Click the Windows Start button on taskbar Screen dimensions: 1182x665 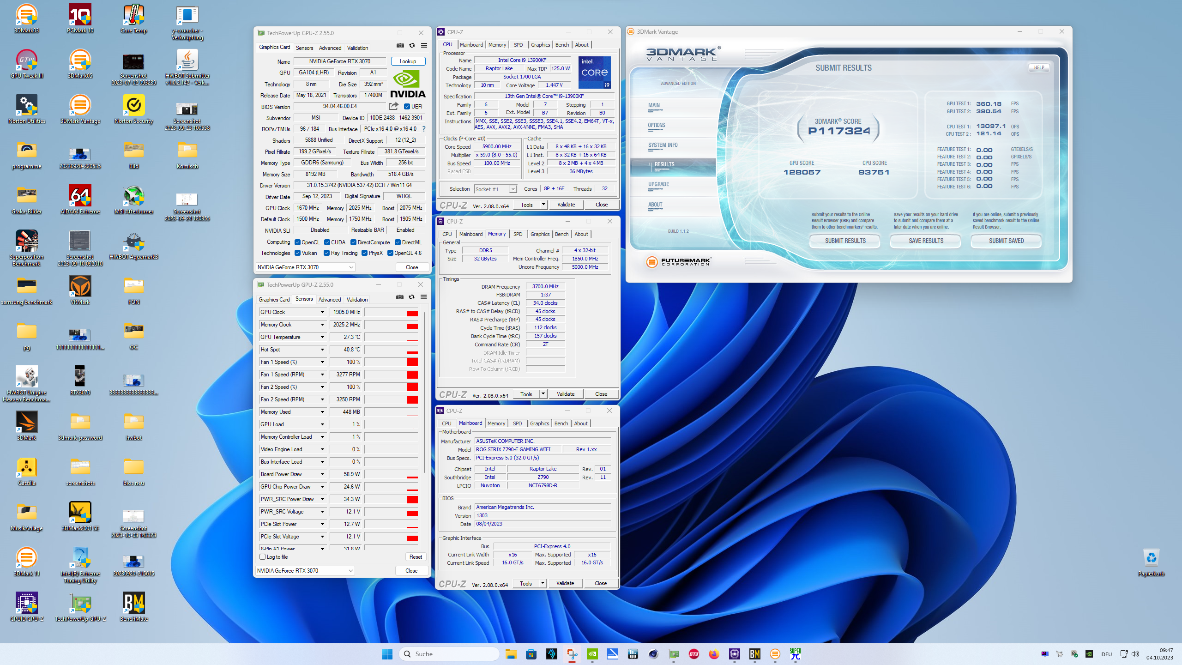tap(387, 654)
